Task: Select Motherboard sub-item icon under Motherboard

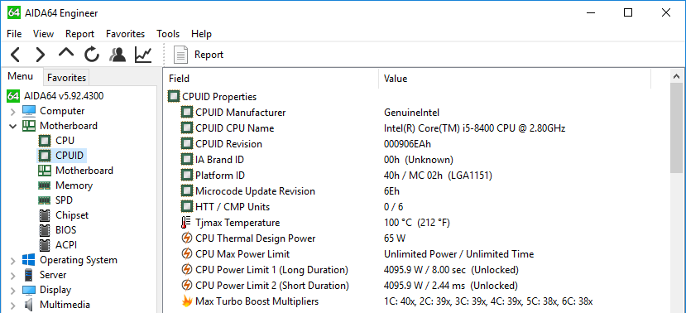Action: pos(44,171)
